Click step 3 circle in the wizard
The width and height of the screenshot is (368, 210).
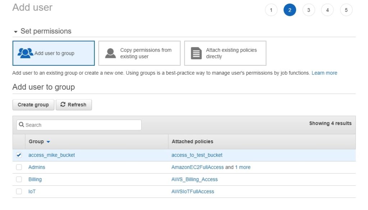coord(308,10)
